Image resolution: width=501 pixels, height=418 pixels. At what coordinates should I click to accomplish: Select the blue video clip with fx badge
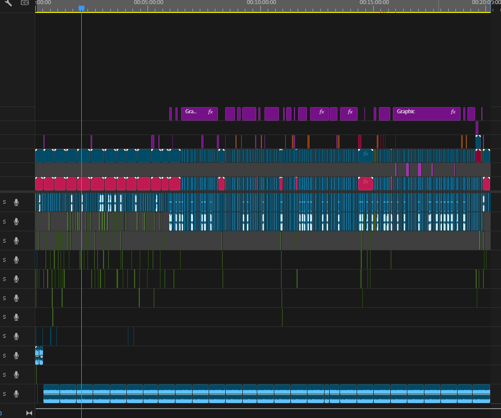[x=365, y=156]
